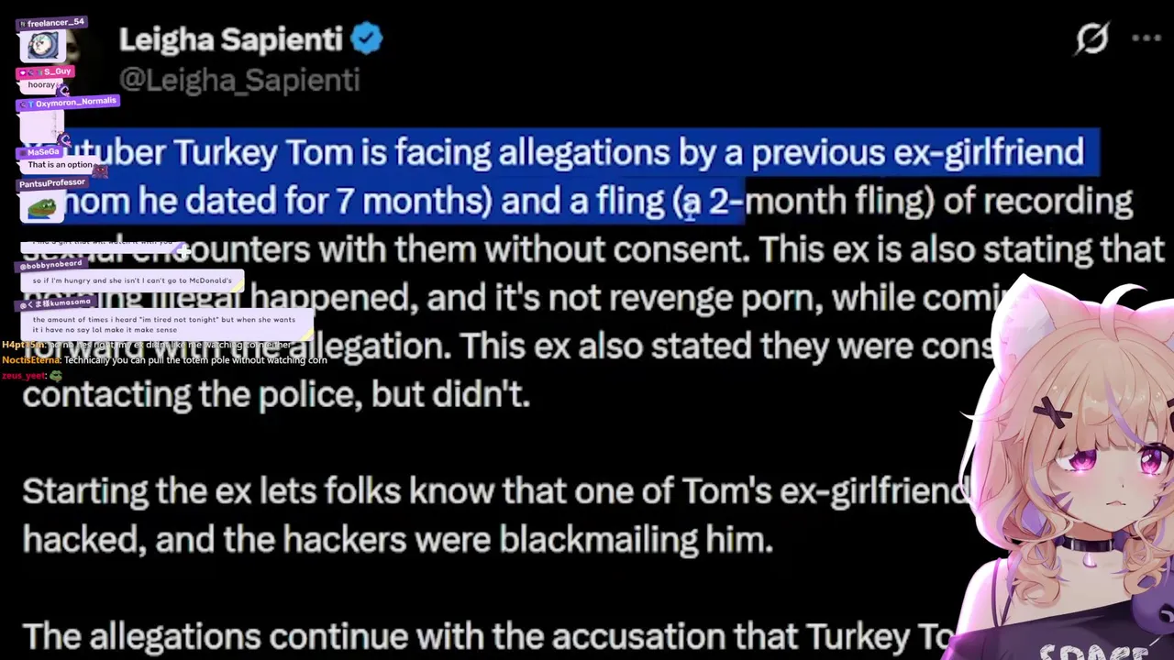
Task: Click the blue verified checkmark badge
Action: [366, 39]
